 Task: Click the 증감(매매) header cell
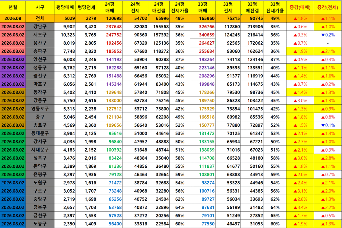click(x=300, y=8)
